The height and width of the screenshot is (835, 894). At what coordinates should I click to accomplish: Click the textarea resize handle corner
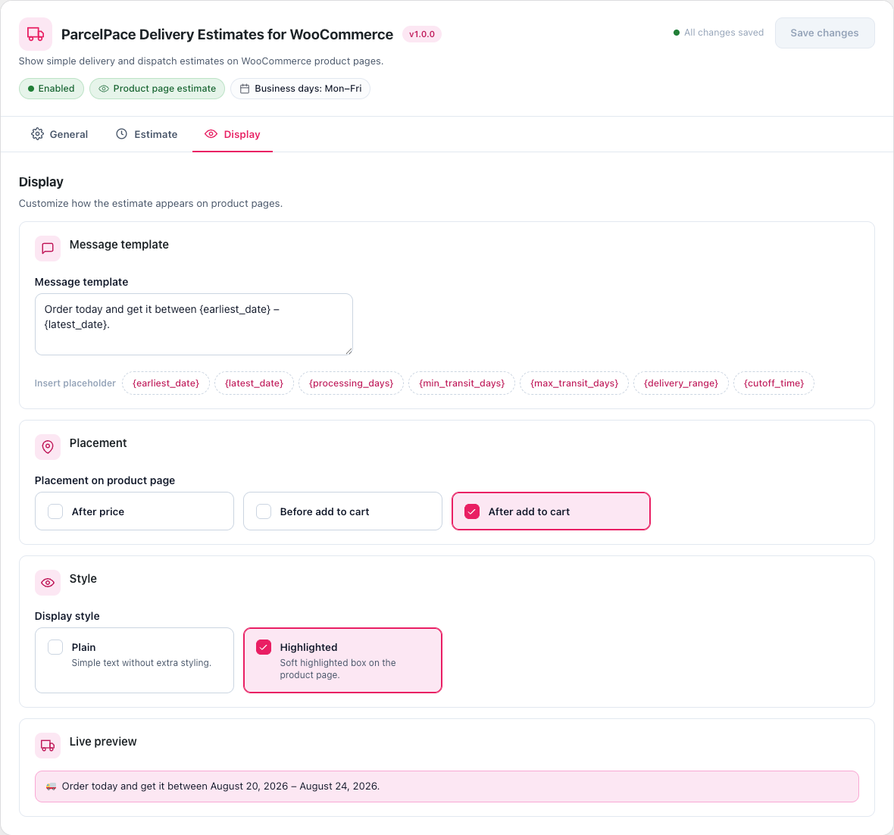(x=349, y=351)
